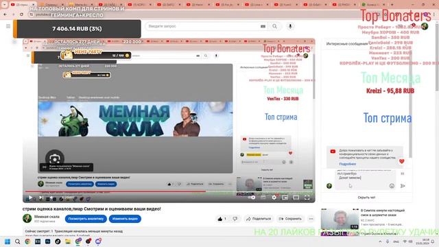Like the video with thumbs up
Screen dimensions: 439x247
pos(222,219)
